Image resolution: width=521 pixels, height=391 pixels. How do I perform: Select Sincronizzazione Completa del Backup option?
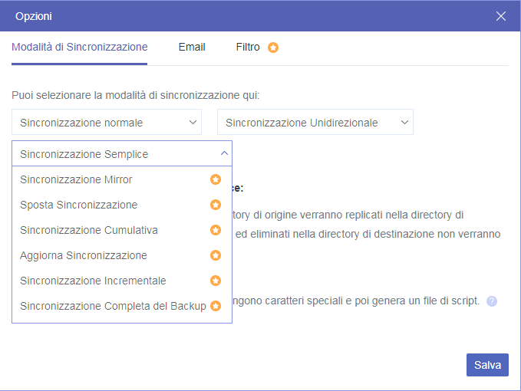click(113, 306)
